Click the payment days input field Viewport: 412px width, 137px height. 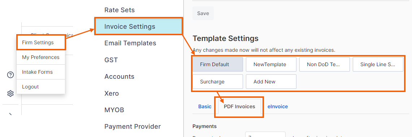pyautogui.click(x=265, y=134)
